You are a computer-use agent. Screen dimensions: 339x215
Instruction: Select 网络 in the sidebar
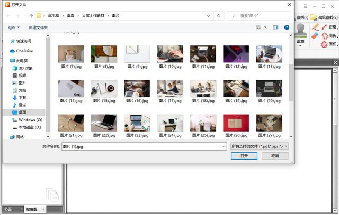[17, 137]
